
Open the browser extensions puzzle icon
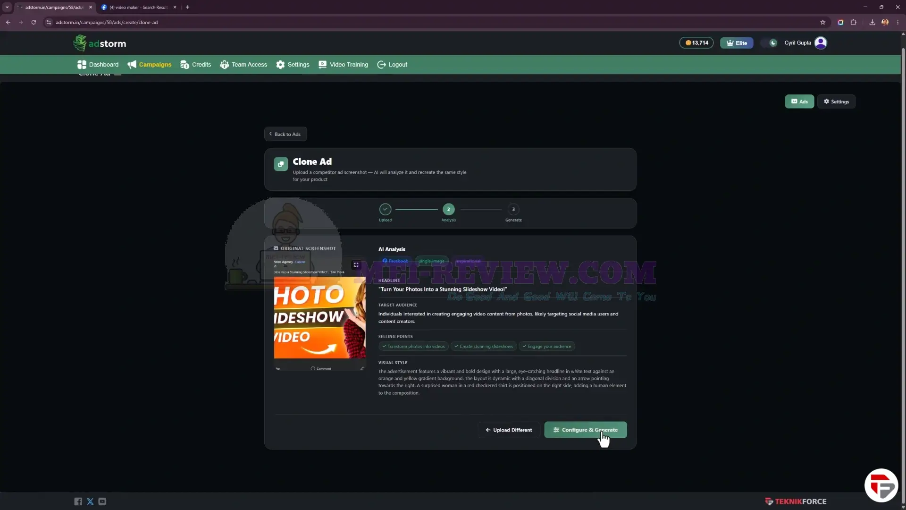point(853,22)
